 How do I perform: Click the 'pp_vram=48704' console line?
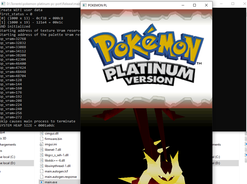pos(13,76)
